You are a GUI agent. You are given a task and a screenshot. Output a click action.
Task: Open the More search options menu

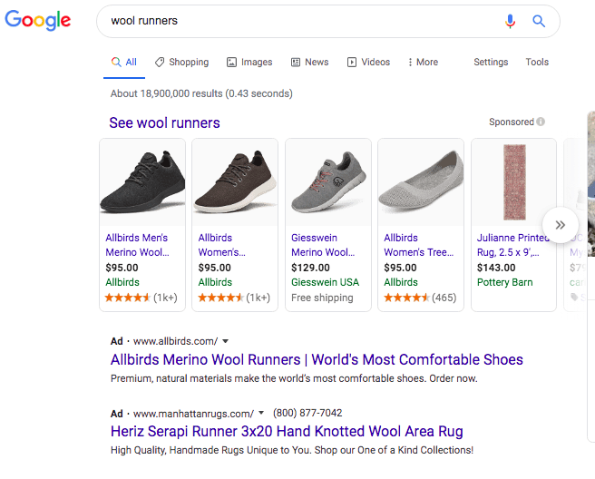click(x=423, y=62)
